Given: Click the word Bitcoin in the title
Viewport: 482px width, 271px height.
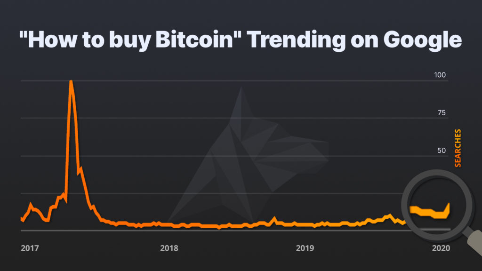Looking at the screenshot, I should [194, 40].
